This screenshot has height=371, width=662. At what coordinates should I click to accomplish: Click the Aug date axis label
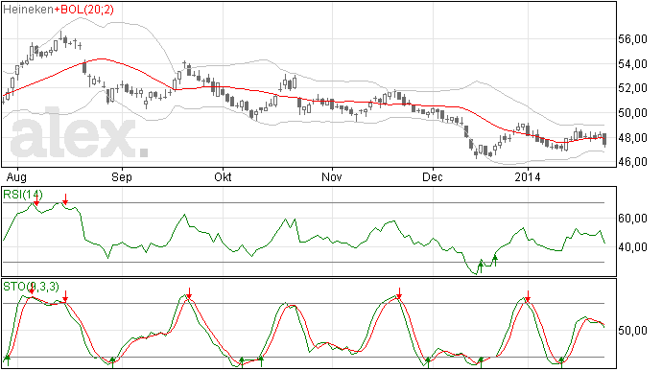[16, 176]
